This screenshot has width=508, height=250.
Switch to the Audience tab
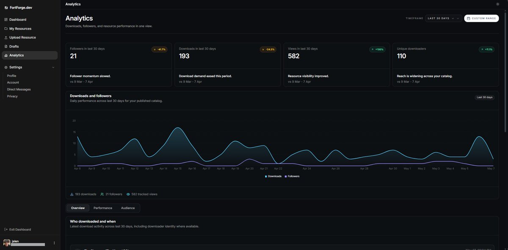pyautogui.click(x=128, y=208)
